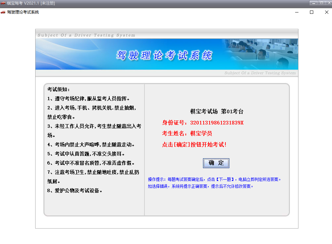
Task: Close the outer 棋宝驾考 V2021.1 window
Action: pos(328,3)
